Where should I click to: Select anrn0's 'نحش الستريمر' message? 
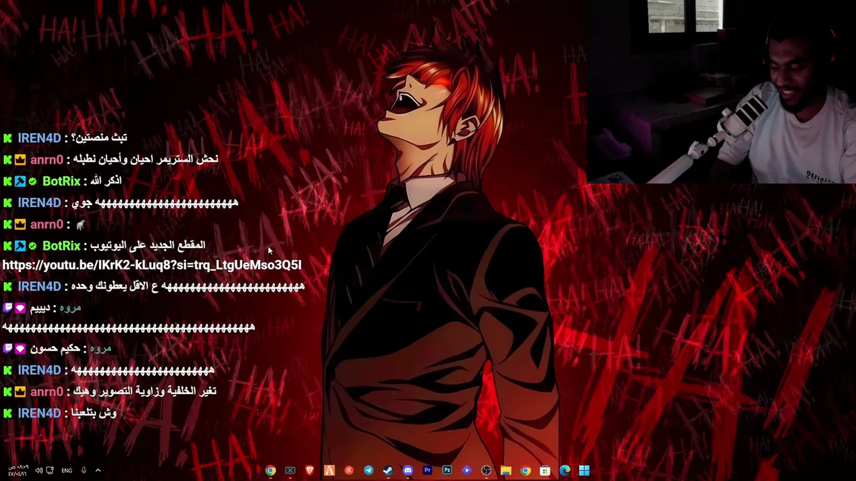pyautogui.click(x=146, y=159)
